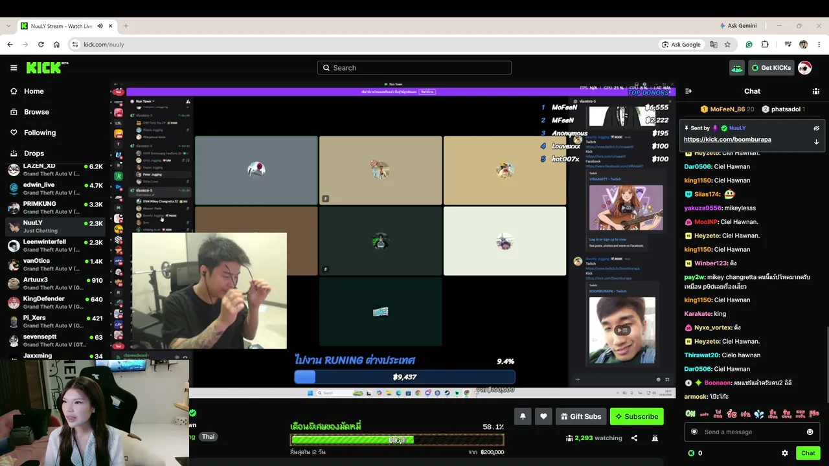
Task: Focus the Kick search box
Action: pos(414,68)
